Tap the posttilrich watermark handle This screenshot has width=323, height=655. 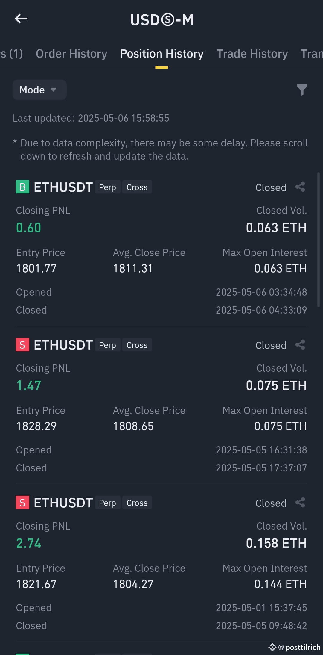pyautogui.click(x=299, y=647)
